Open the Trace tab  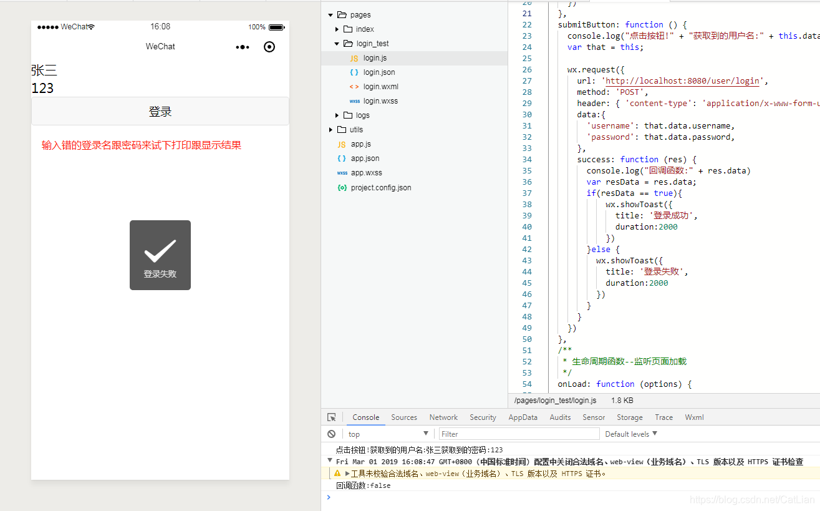pos(663,417)
